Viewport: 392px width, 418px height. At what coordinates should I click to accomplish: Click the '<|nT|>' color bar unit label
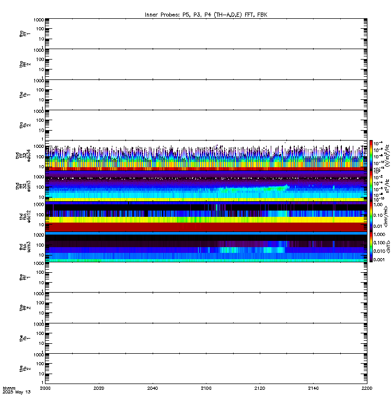[x=388, y=247]
